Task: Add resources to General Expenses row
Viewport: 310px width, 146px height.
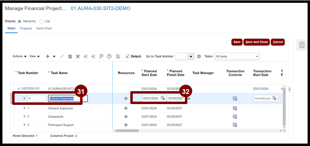Action: coord(126,108)
